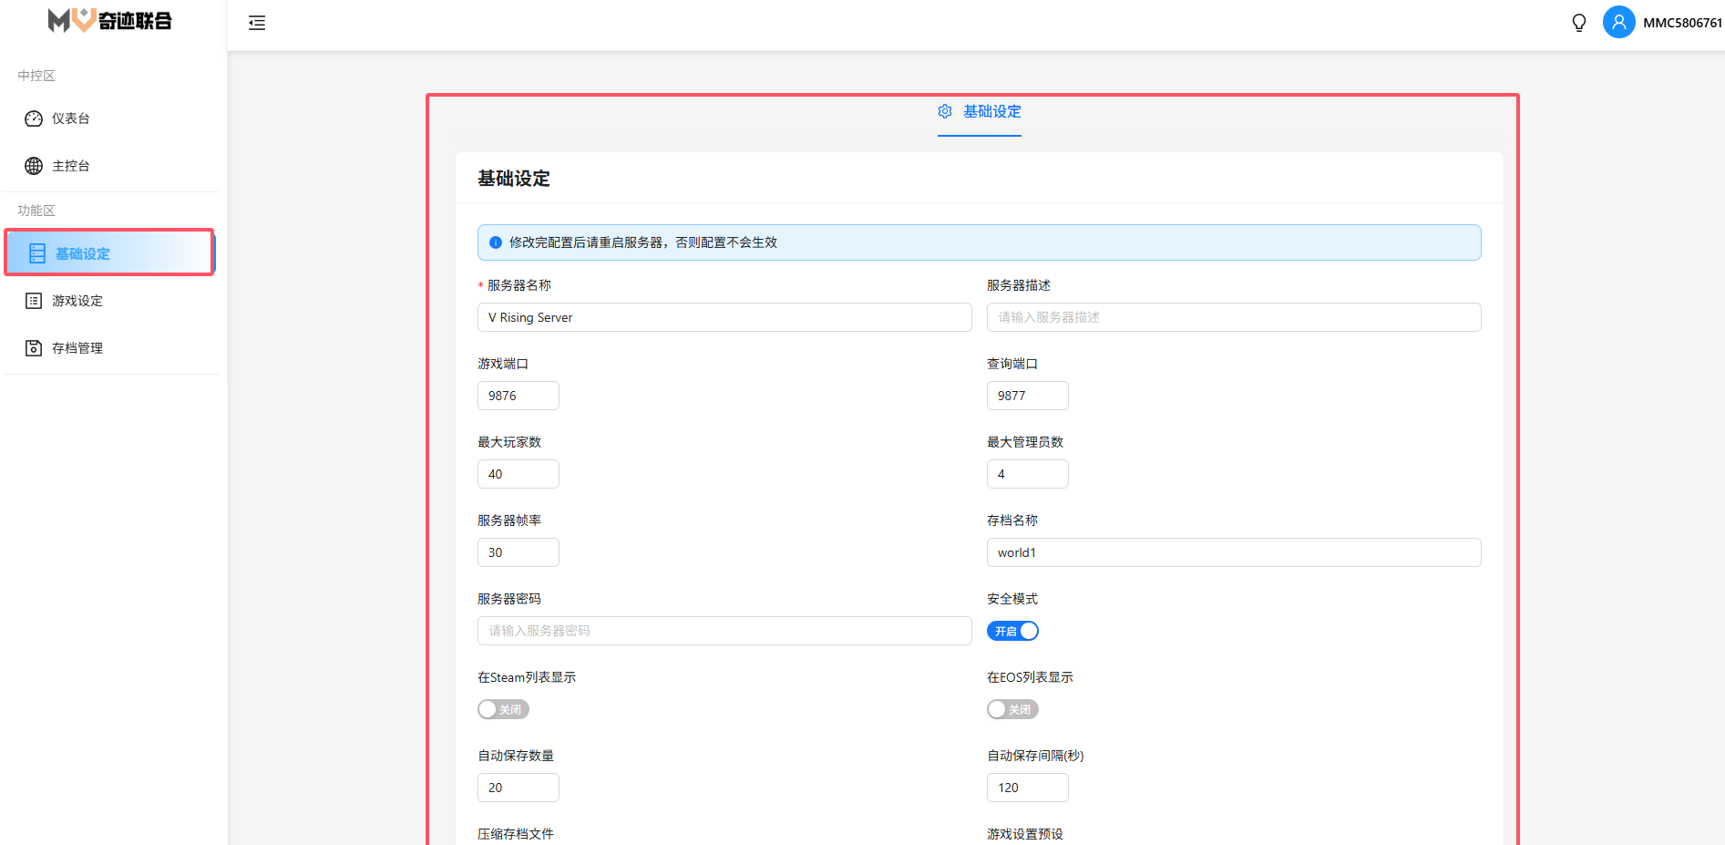Click the 游戏端口 field showing 9876
This screenshot has height=845, width=1725.
[518, 396]
